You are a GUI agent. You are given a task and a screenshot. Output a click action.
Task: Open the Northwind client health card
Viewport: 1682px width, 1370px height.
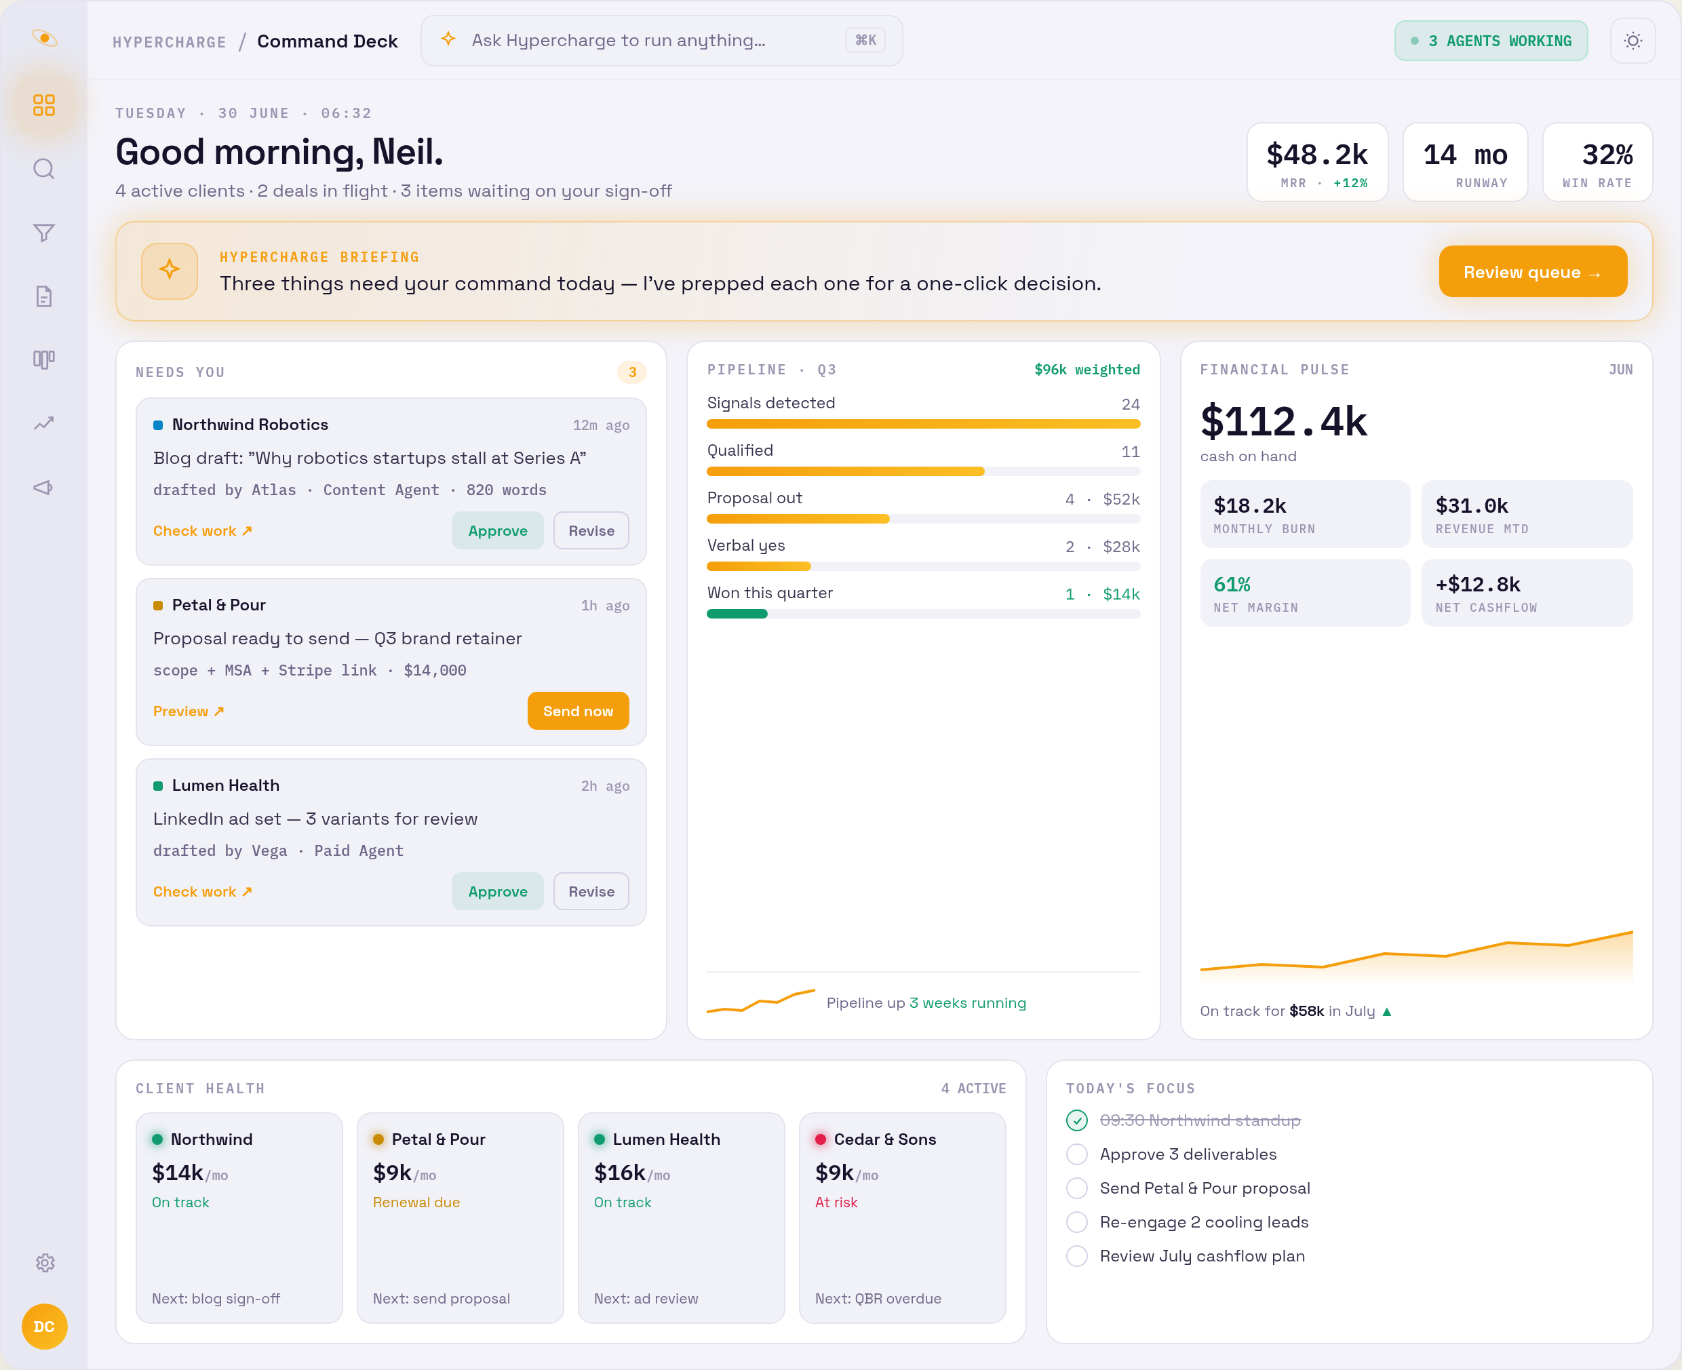point(239,1217)
